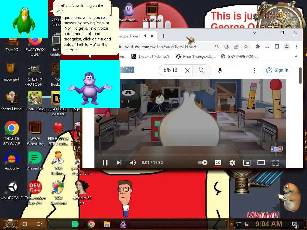307x230 pixels.
Task: Expand hidden bookmarks chevron
Action: pos(296,56)
